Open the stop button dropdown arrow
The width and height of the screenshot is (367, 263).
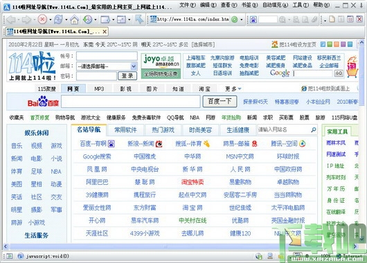point(50,19)
